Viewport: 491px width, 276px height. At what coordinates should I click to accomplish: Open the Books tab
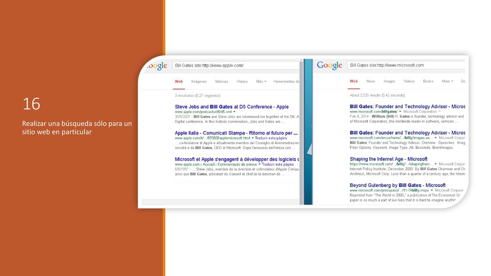point(428,81)
